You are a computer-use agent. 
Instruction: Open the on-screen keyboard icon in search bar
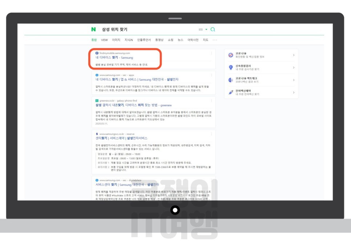(201, 29)
